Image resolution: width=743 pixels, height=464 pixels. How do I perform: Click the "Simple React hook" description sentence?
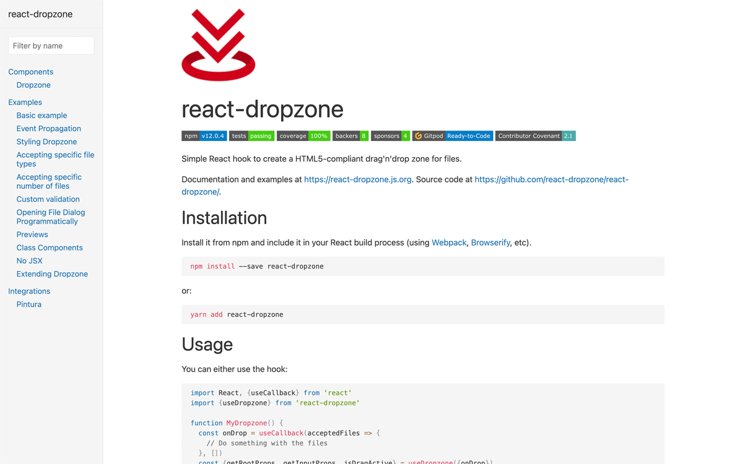[x=322, y=159]
